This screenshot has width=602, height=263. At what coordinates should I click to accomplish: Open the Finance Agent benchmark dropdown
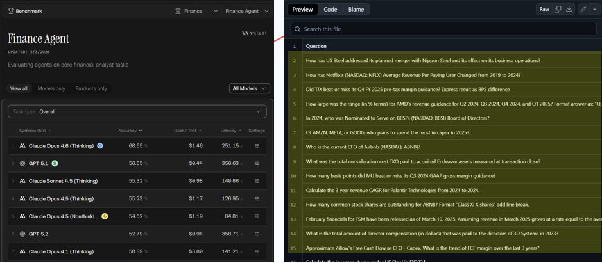[247, 11]
